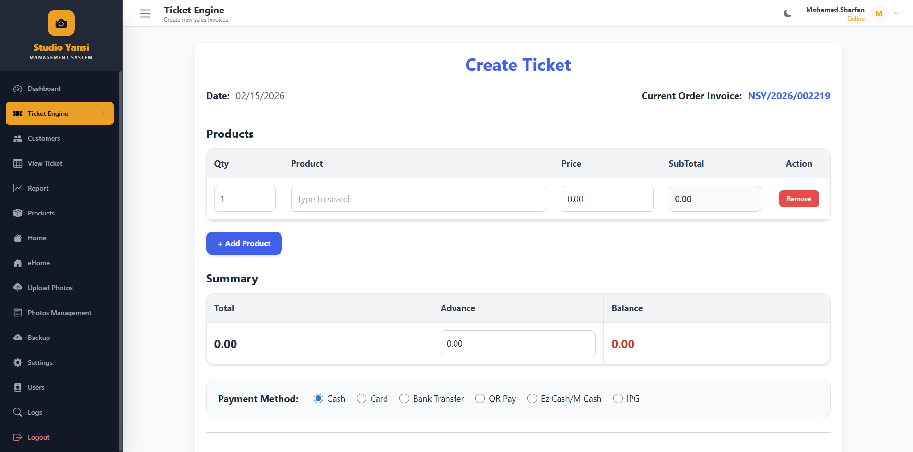Click the Backup cloud icon

pyautogui.click(x=18, y=338)
